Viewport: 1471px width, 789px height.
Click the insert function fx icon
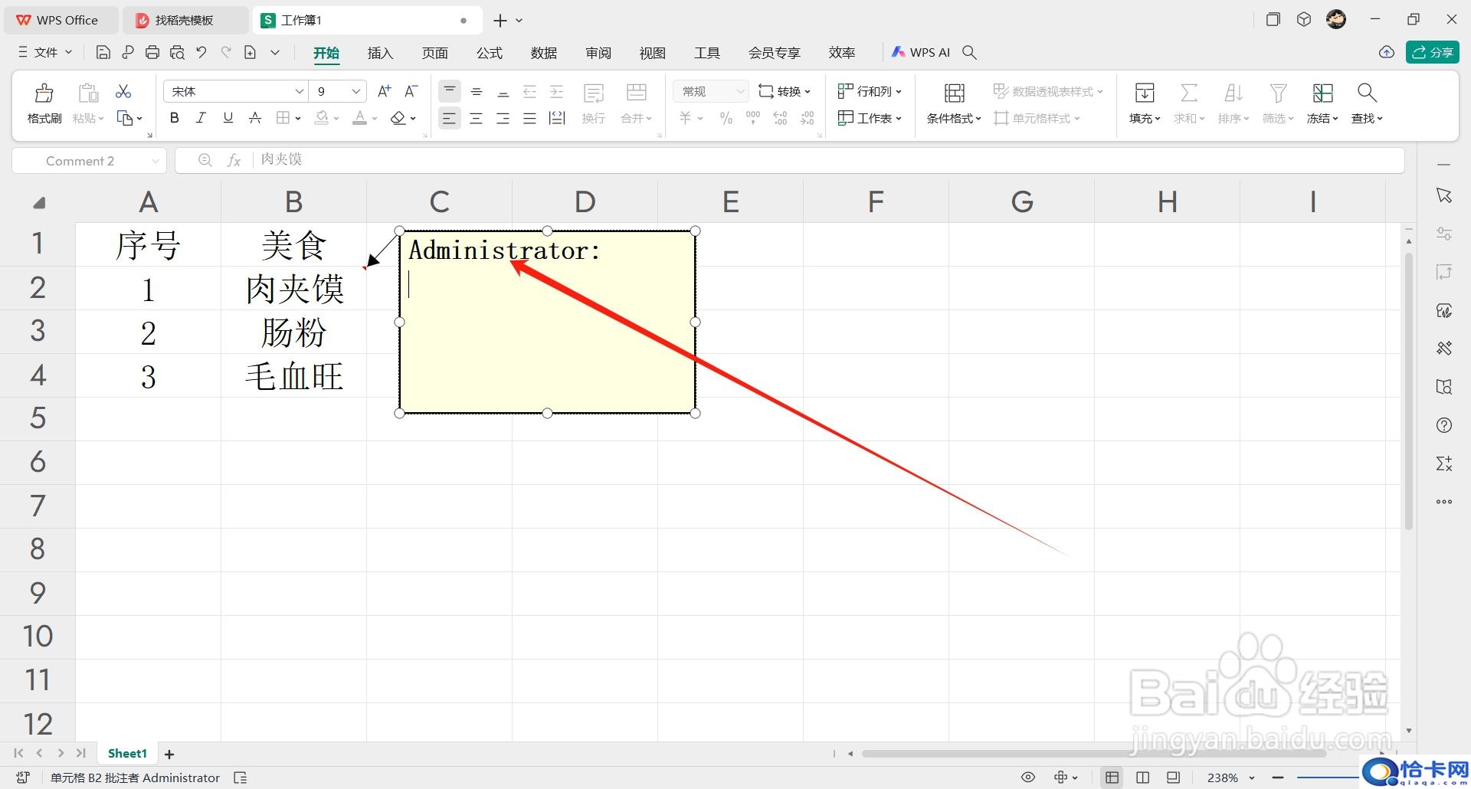point(234,160)
